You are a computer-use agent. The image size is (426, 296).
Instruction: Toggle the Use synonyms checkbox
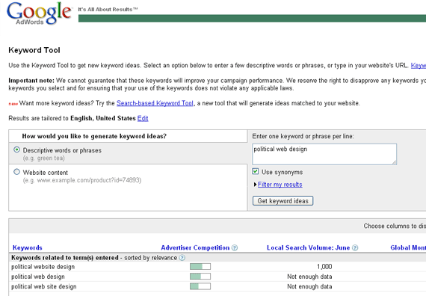pyautogui.click(x=256, y=171)
